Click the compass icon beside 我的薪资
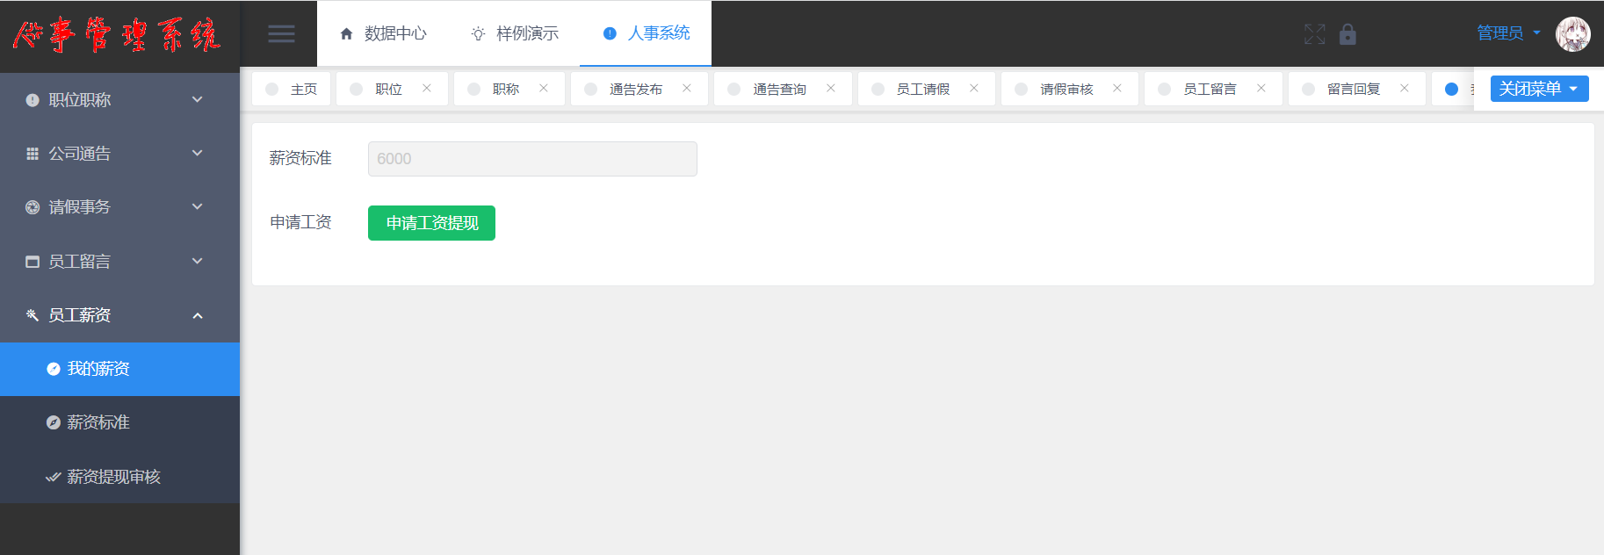This screenshot has width=1604, height=555. coord(54,369)
